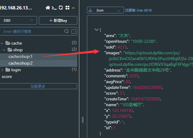Screen dimensions: 193x138
Task: Select the cache:shop:2 key
Action: pyautogui.click(x=39, y=63)
